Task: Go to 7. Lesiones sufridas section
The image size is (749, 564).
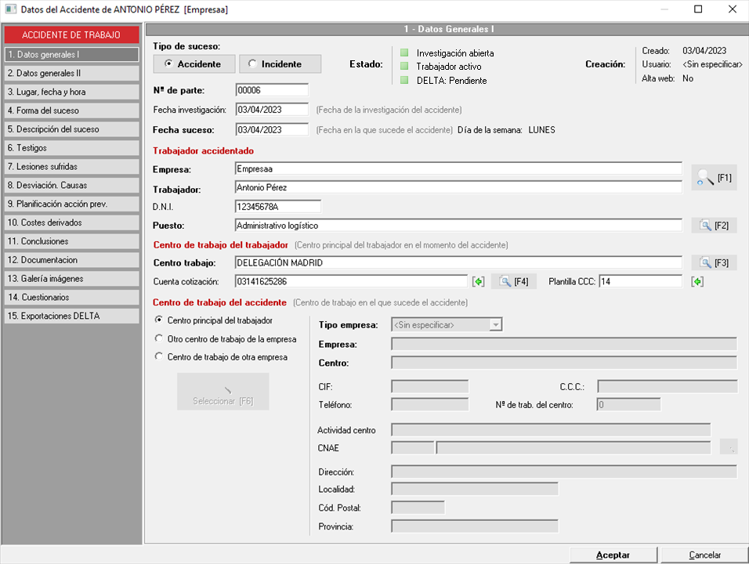Action: (x=71, y=167)
